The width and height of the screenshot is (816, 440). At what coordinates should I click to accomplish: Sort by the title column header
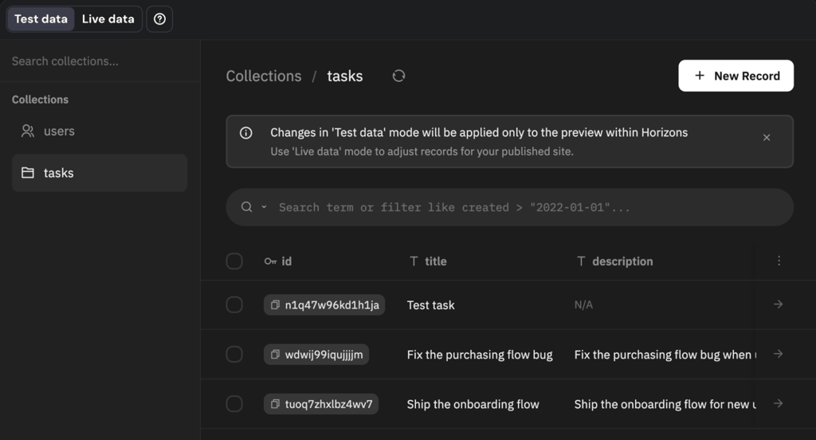point(428,261)
